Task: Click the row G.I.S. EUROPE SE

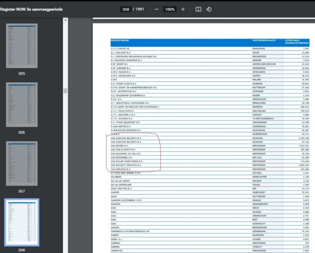Action: point(210,49)
